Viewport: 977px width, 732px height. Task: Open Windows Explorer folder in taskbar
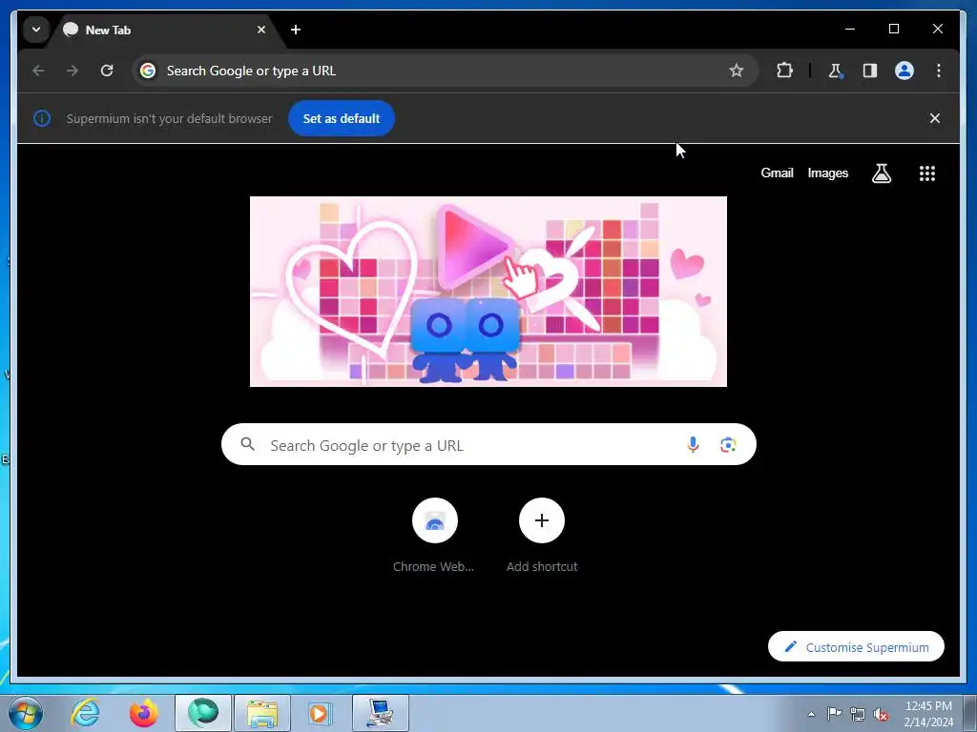262,713
